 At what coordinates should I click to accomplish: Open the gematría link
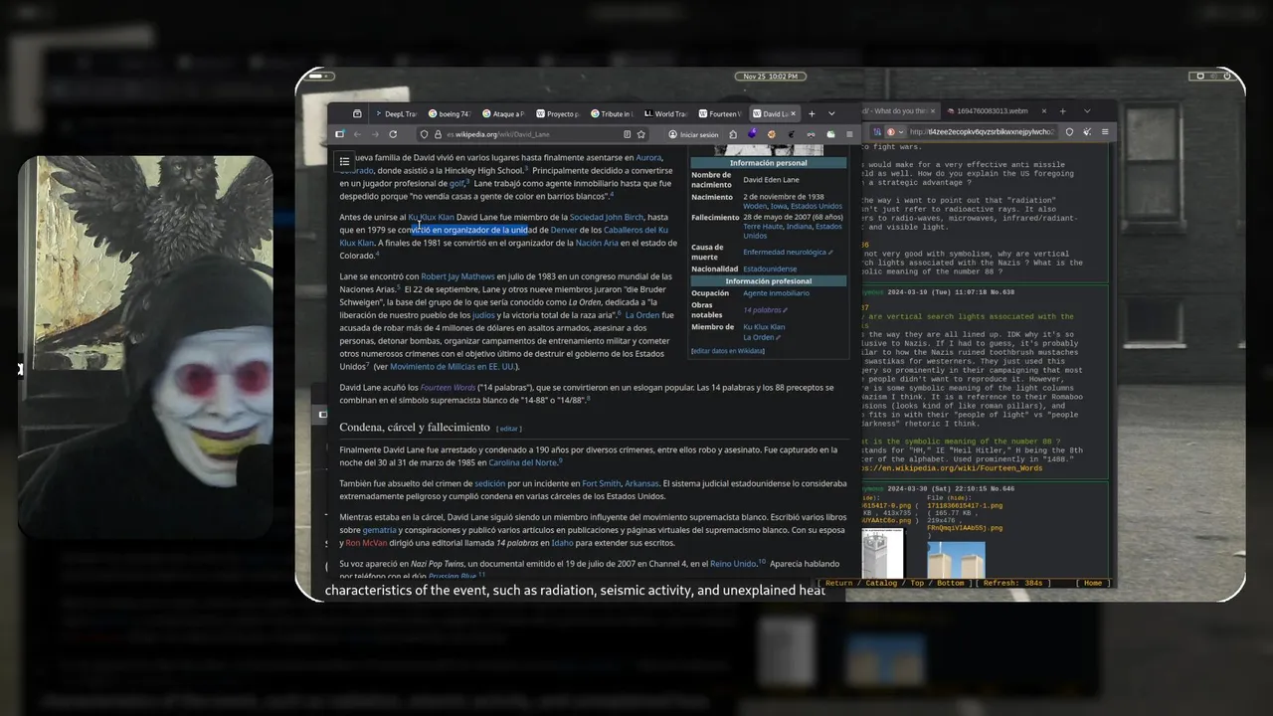point(379,530)
